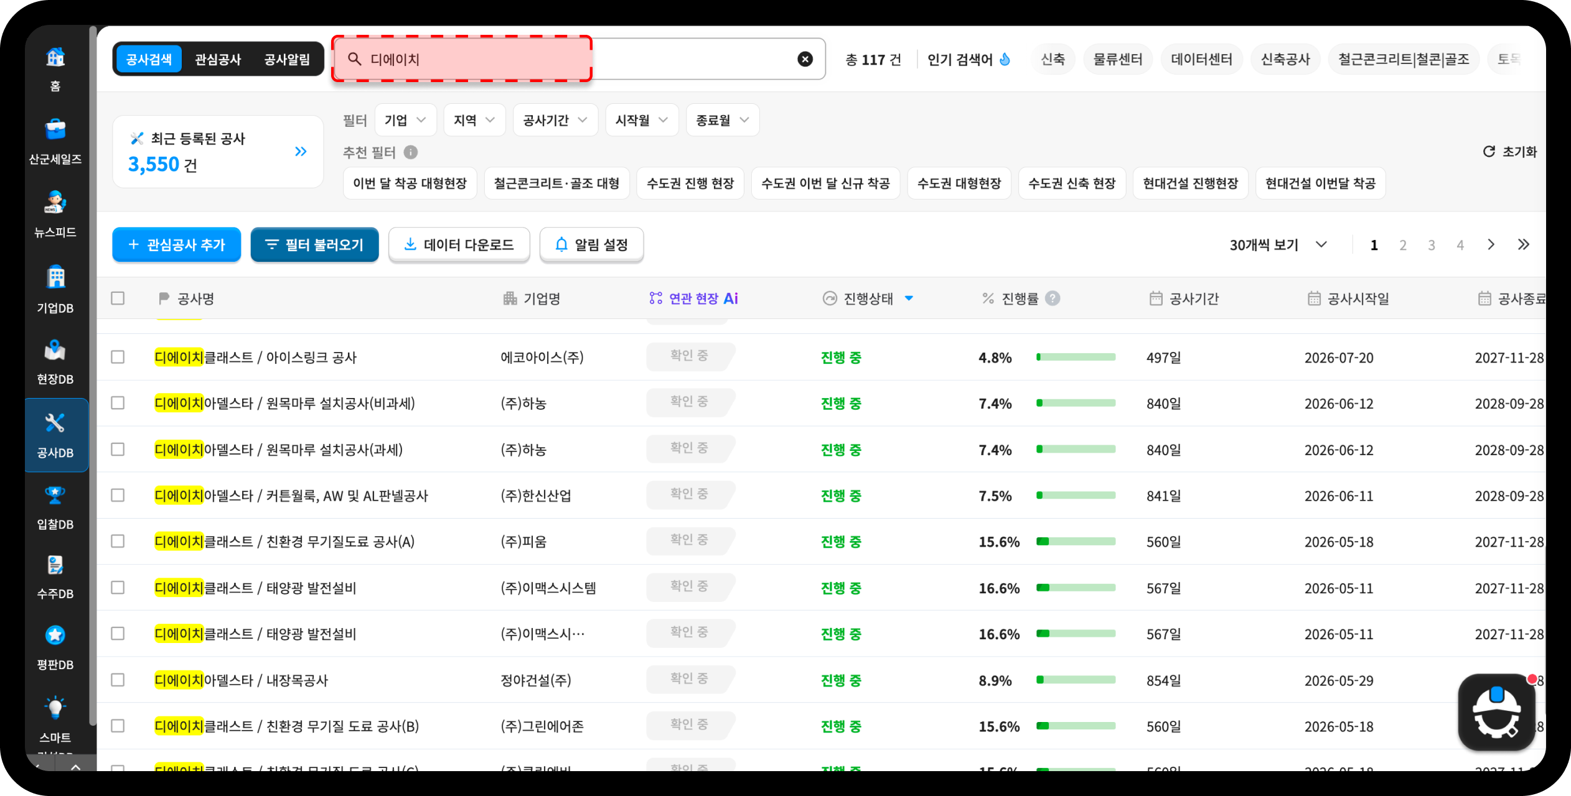Check the 아이스링크 공사 row checkbox
This screenshot has height=796, width=1571.
pos(118,357)
